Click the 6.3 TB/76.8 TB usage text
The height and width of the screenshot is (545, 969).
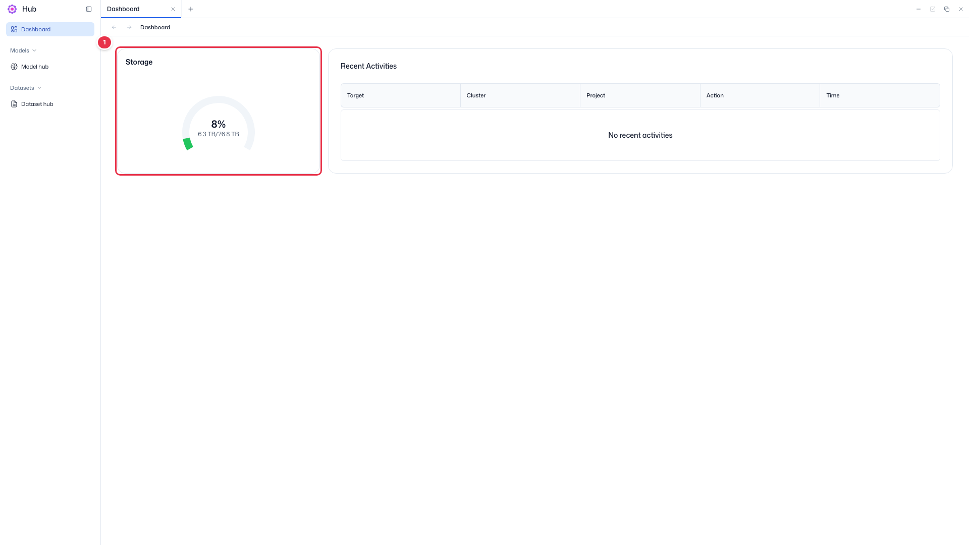point(219,134)
